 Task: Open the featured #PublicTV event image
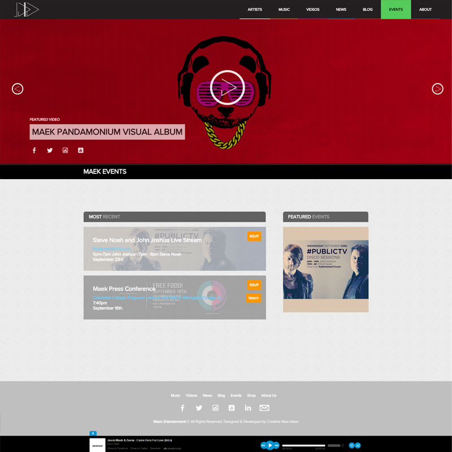(325, 270)
